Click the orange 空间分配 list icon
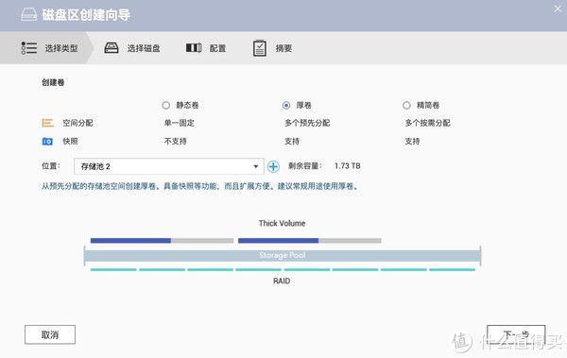Image resolution: width=567 pixels, height=358 pixels. (48, 123)
